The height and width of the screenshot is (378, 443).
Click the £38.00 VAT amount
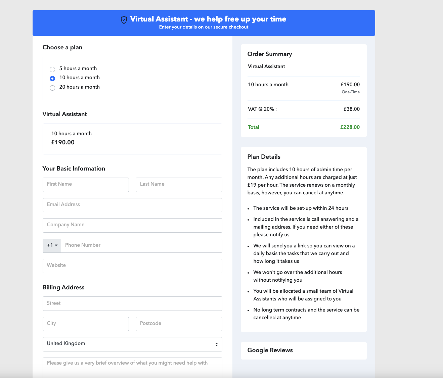point(352,109)
